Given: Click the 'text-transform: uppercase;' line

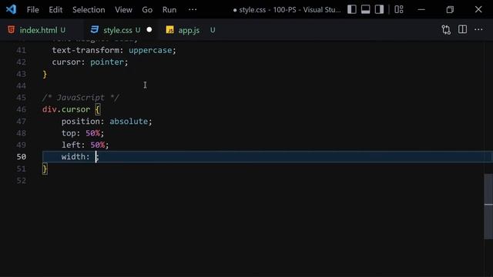Looking at the screenshot, I should tap(114, 50).
